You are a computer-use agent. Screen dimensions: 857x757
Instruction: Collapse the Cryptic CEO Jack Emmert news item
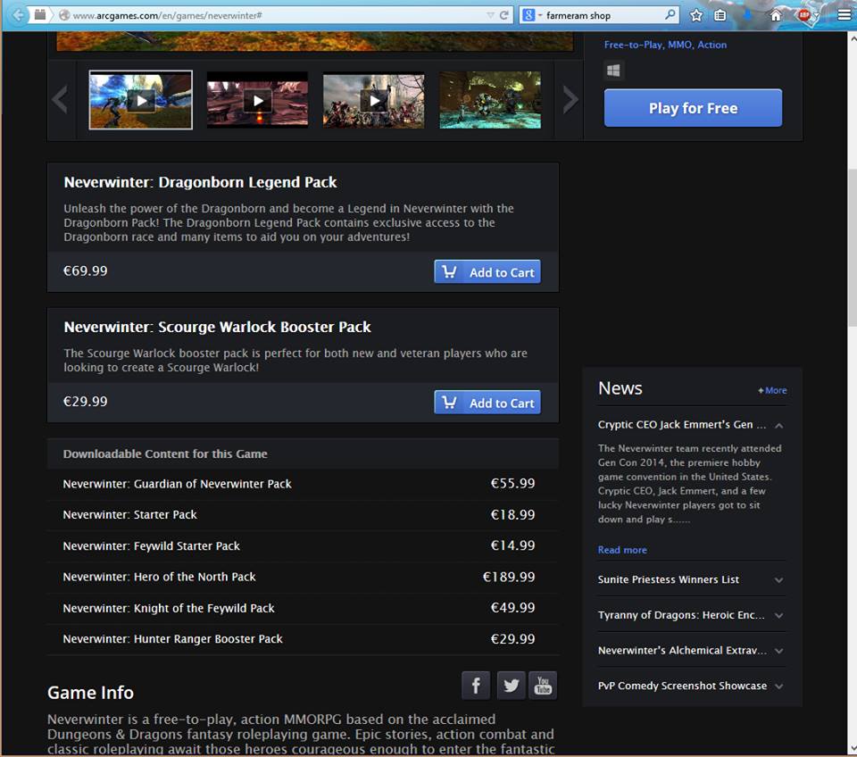[778, 426]
